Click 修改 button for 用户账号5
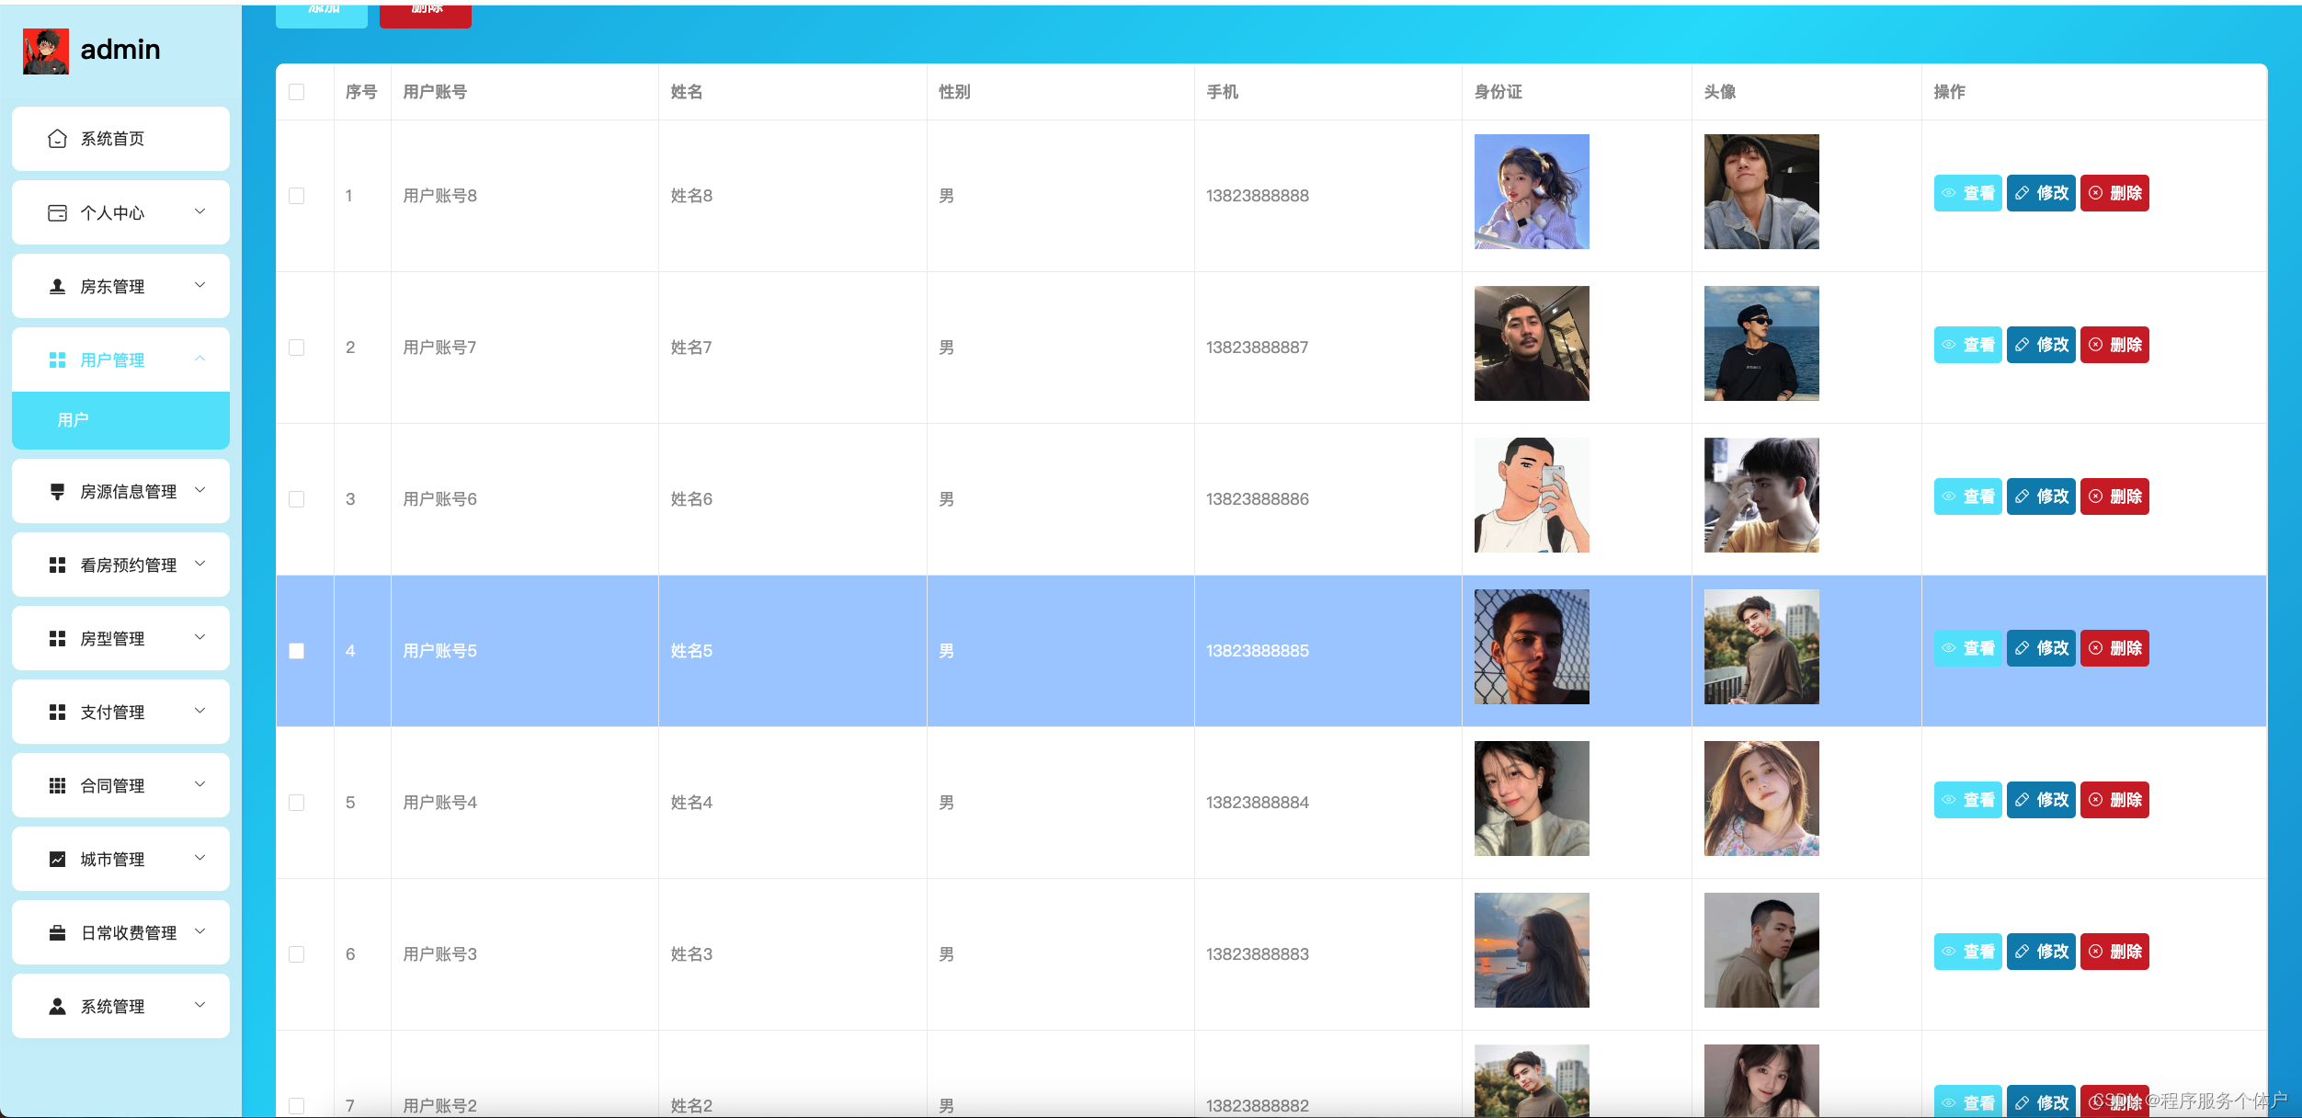2302x1118 pixels. pos(2041,648)
